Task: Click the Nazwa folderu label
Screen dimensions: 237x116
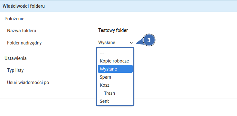Action: pos(22,31)
